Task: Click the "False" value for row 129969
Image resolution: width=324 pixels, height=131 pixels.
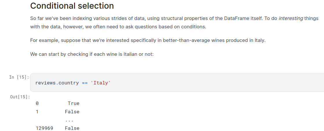Action: 72,128
